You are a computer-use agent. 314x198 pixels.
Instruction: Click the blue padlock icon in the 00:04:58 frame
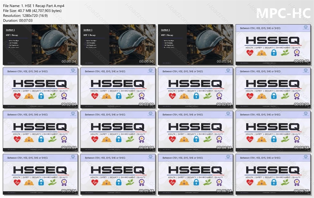click(274, 139)
